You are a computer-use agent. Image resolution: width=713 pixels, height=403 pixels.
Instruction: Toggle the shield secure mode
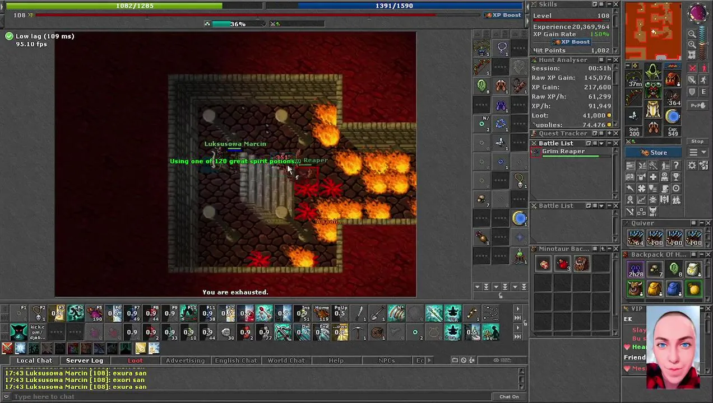693,92
